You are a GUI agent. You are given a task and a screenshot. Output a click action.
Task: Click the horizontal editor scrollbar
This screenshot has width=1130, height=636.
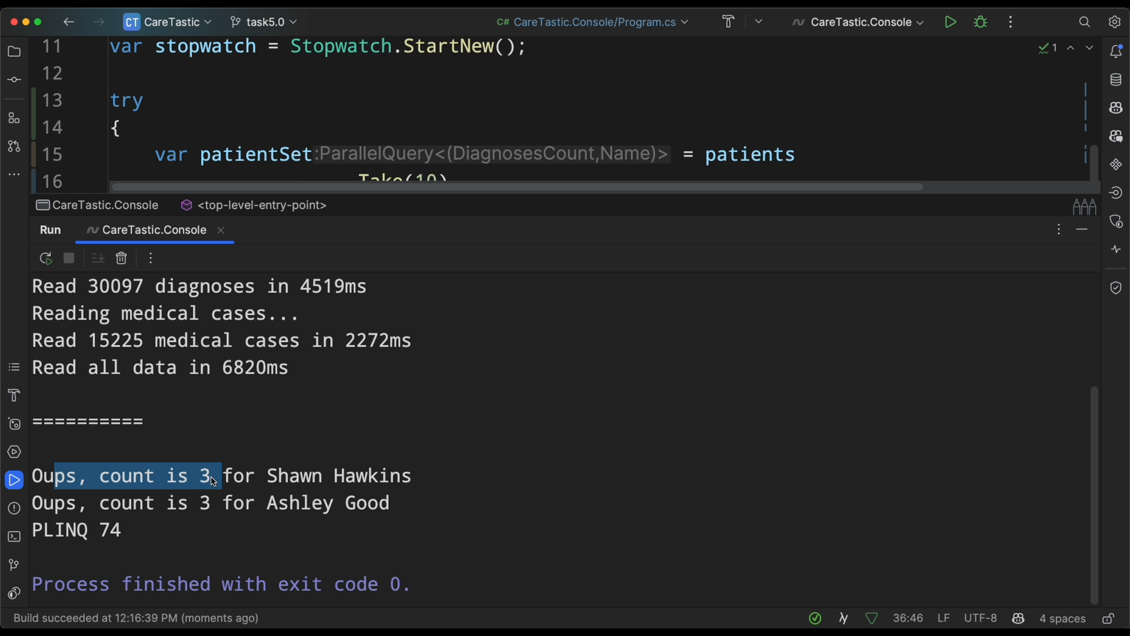click(x=518, y=188)
